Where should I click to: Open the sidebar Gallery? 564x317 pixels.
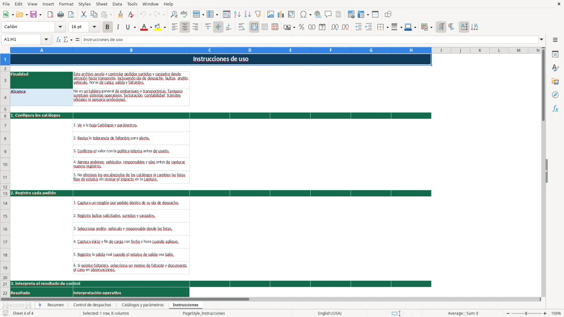click(x=555, y=82)
